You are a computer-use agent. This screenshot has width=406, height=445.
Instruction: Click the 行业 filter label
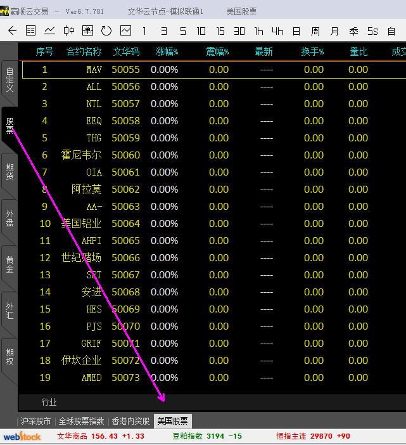tap(49, 402)
